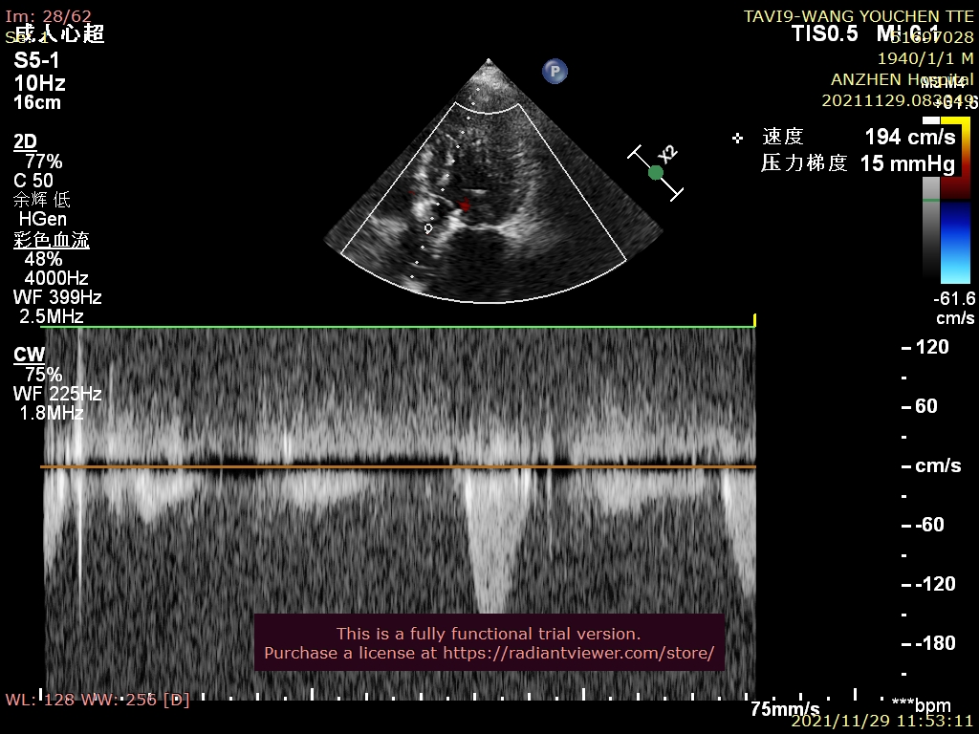Click the apex of the ultrasound sector
979x734 pixels.
[492, 63]
